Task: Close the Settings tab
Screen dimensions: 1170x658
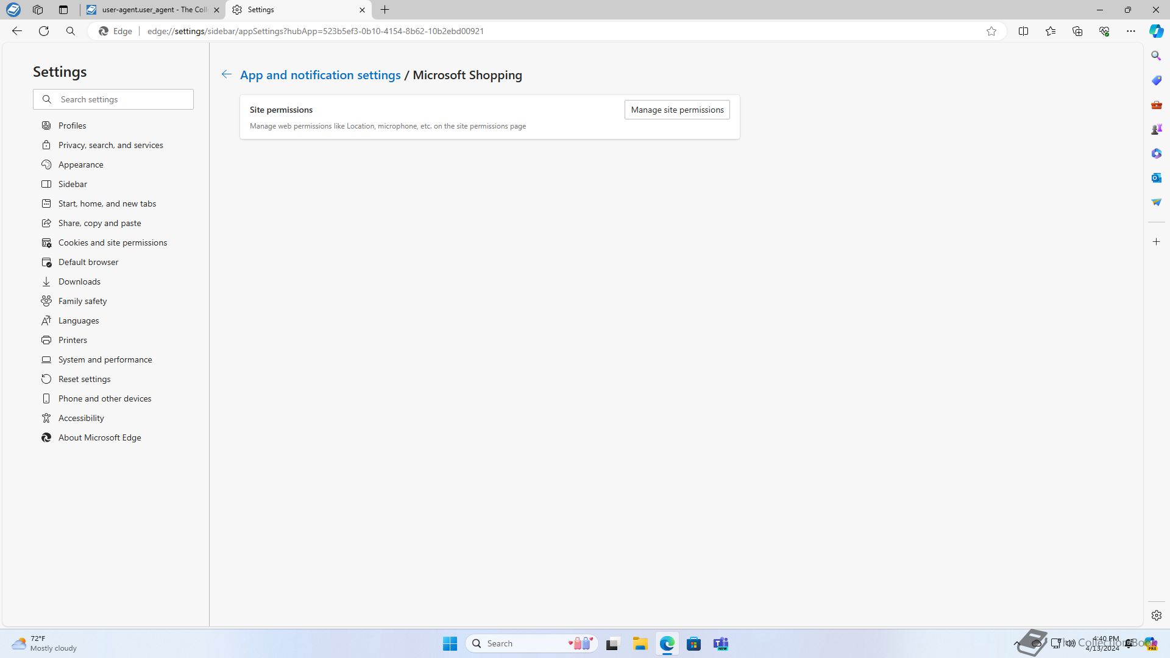Action: click(x=362, y=10)
